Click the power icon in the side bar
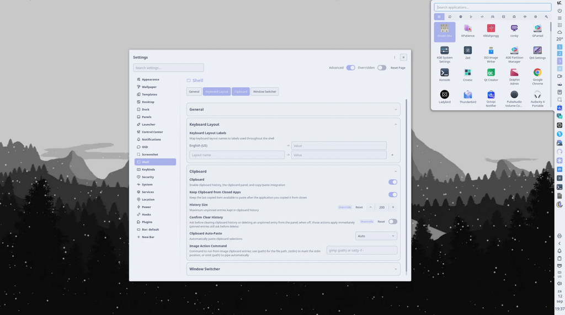This screenshot has width=565, height=315. tap(559, 10)
